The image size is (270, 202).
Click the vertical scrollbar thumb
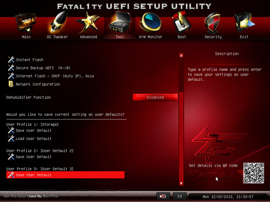(181, 136)
